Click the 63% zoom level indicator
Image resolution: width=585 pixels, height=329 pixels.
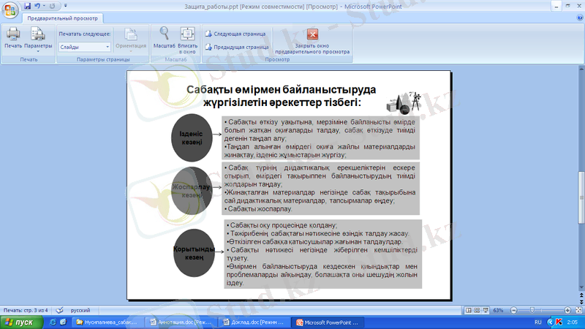pos(498,311)
